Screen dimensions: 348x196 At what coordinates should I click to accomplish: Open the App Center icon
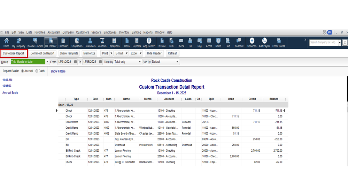click(x=149, y=43)
